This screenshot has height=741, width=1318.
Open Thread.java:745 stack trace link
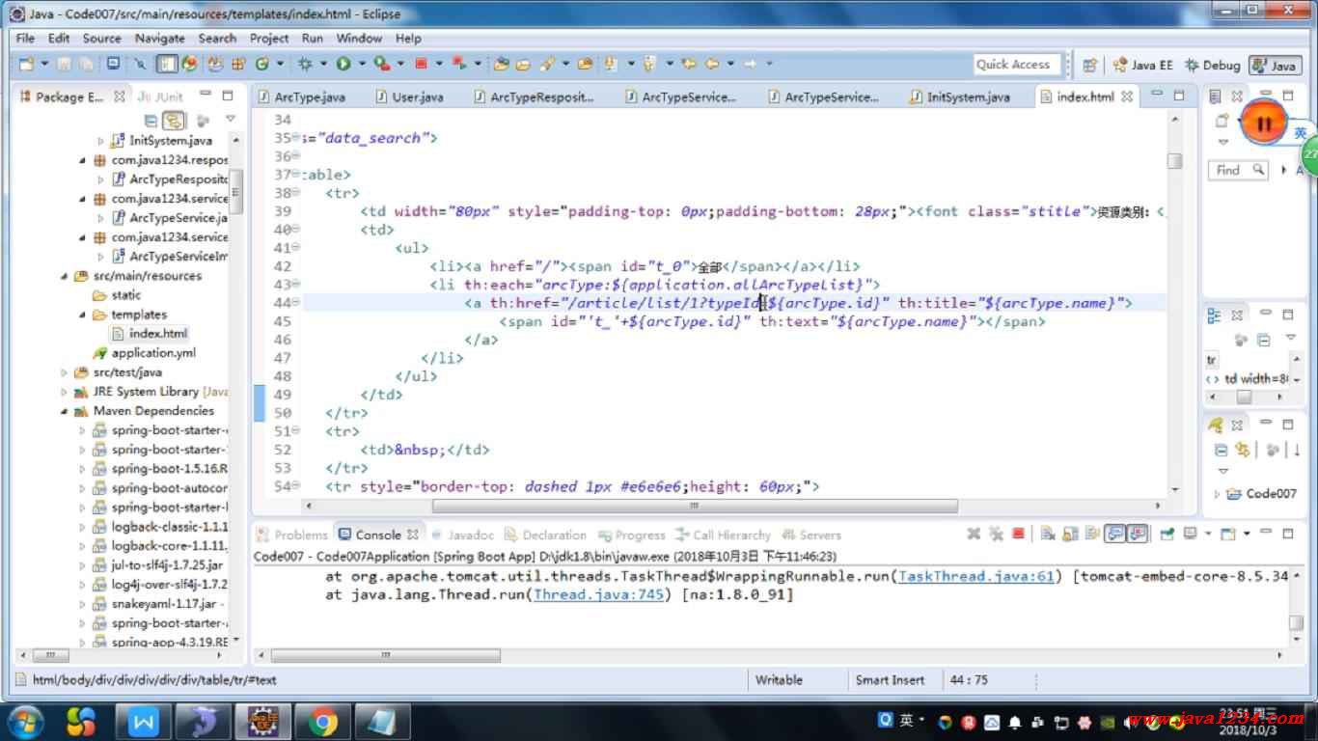599,594
